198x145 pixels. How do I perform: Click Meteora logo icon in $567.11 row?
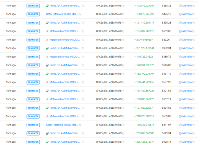click(47, 99)
